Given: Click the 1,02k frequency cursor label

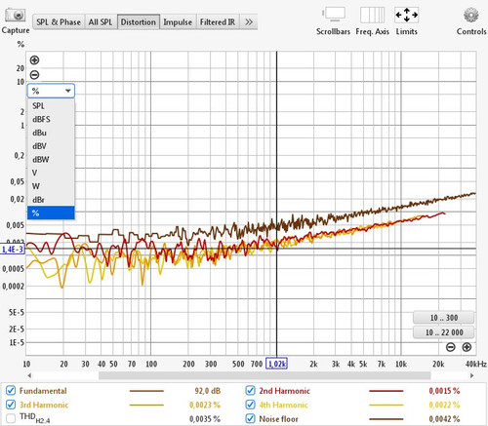Looking at the screenshot, I should click(x=277, y=364).
